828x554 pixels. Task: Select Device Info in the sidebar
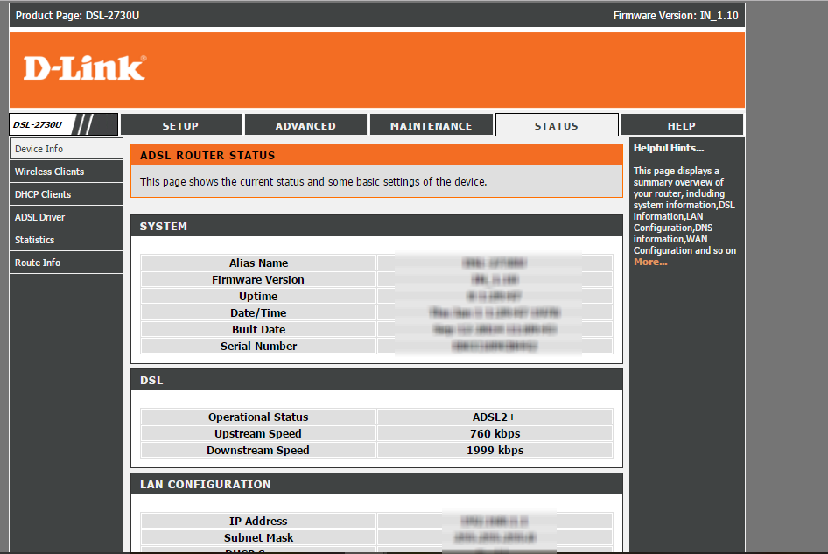pyautogui.click(x=66, y=149)
